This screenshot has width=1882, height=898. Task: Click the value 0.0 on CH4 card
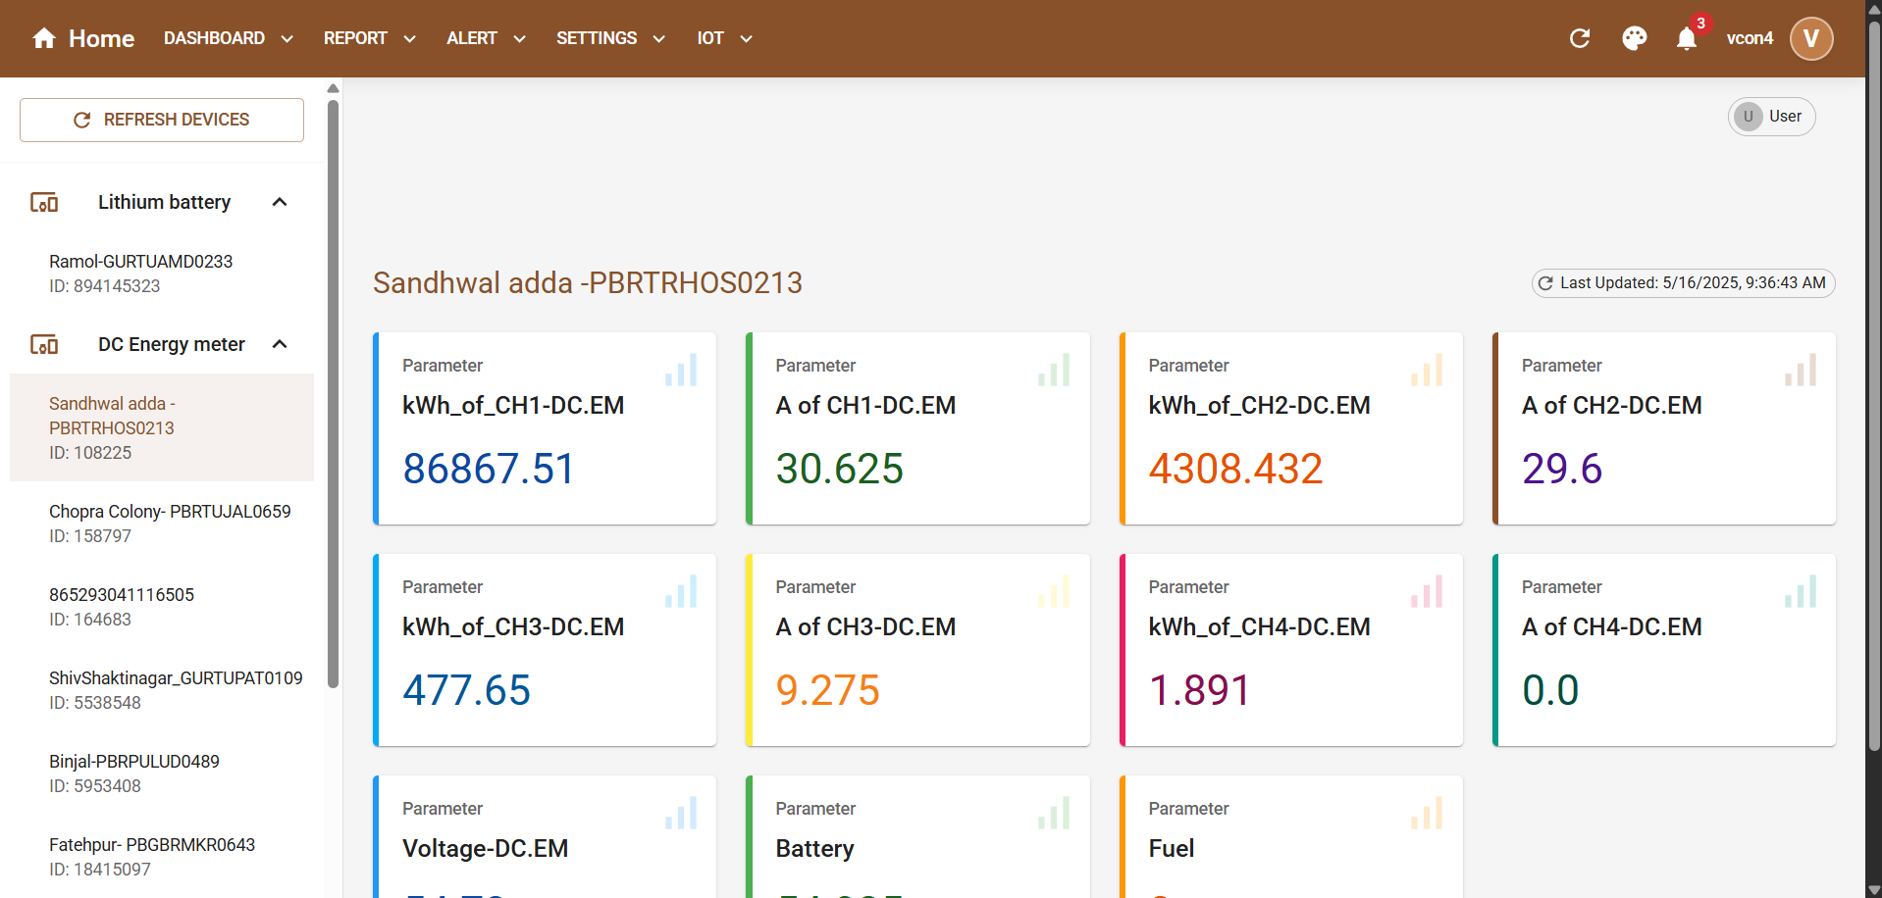click(x=1550, y=690)
